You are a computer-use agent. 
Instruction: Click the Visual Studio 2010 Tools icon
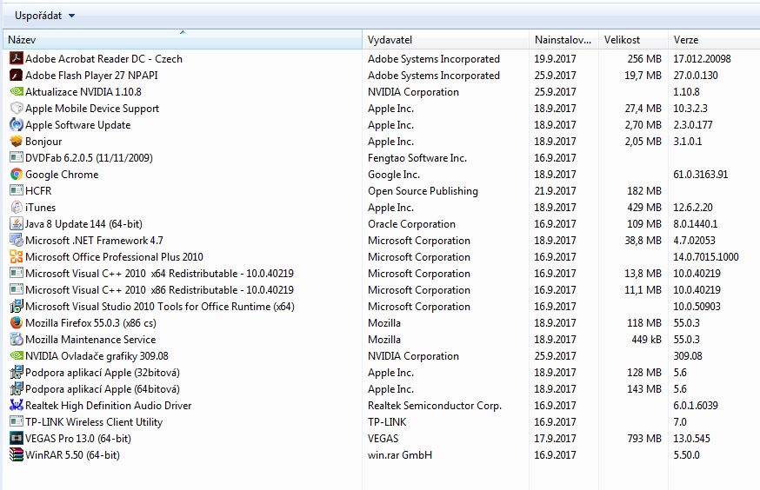coord(17,306)
